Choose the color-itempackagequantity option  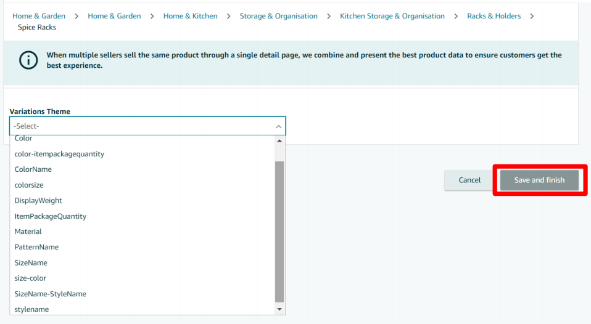tap(59, 154)
